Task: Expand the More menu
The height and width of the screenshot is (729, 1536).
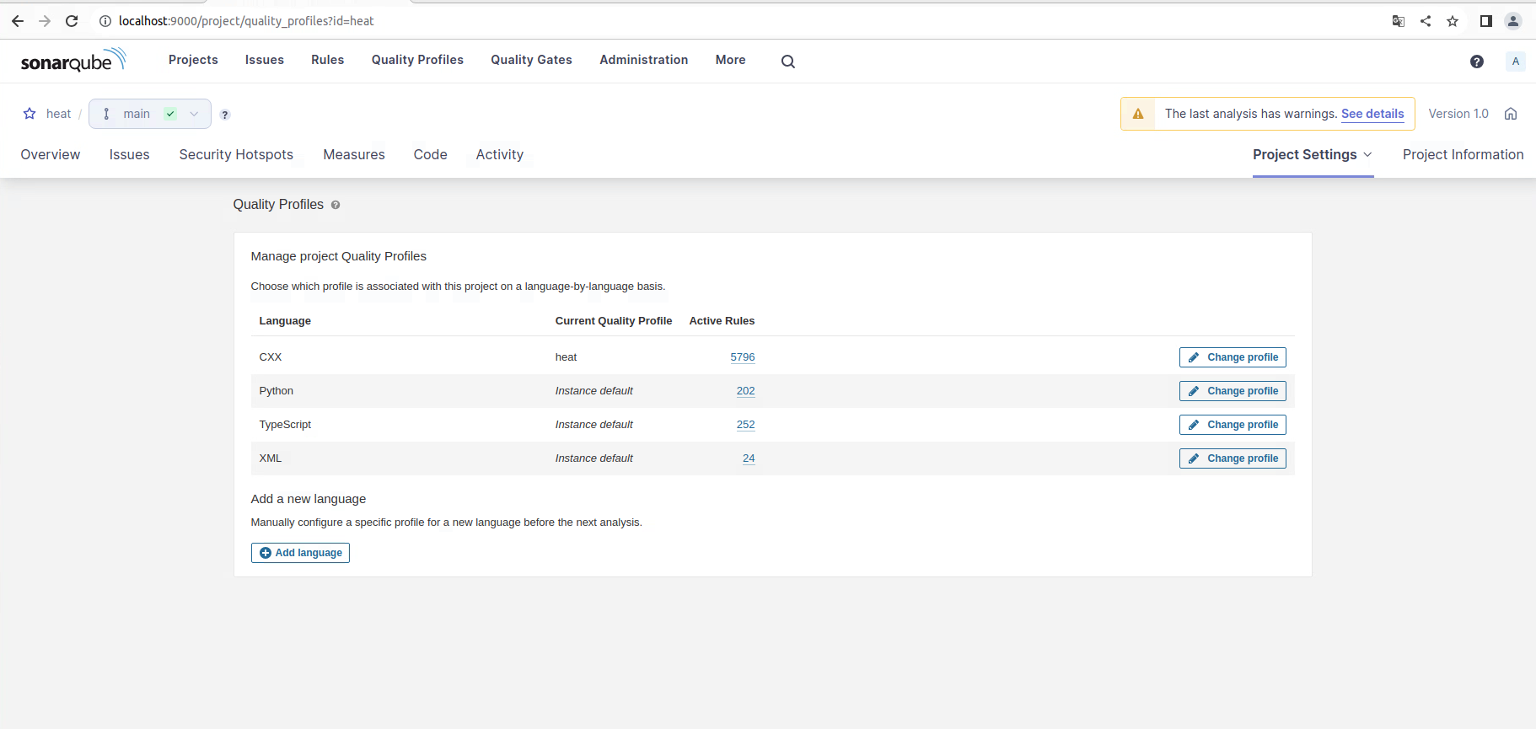Action: click(730, 60)
